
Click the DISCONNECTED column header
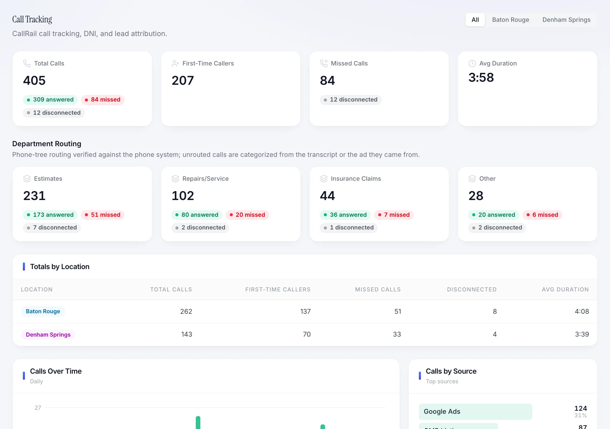[x=472, y=289]
